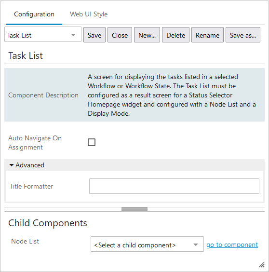Save the Task List configuration
Image resolution: width=269 pixels, height=272 pixels.
pyautogui.click(x=94, y=35)
